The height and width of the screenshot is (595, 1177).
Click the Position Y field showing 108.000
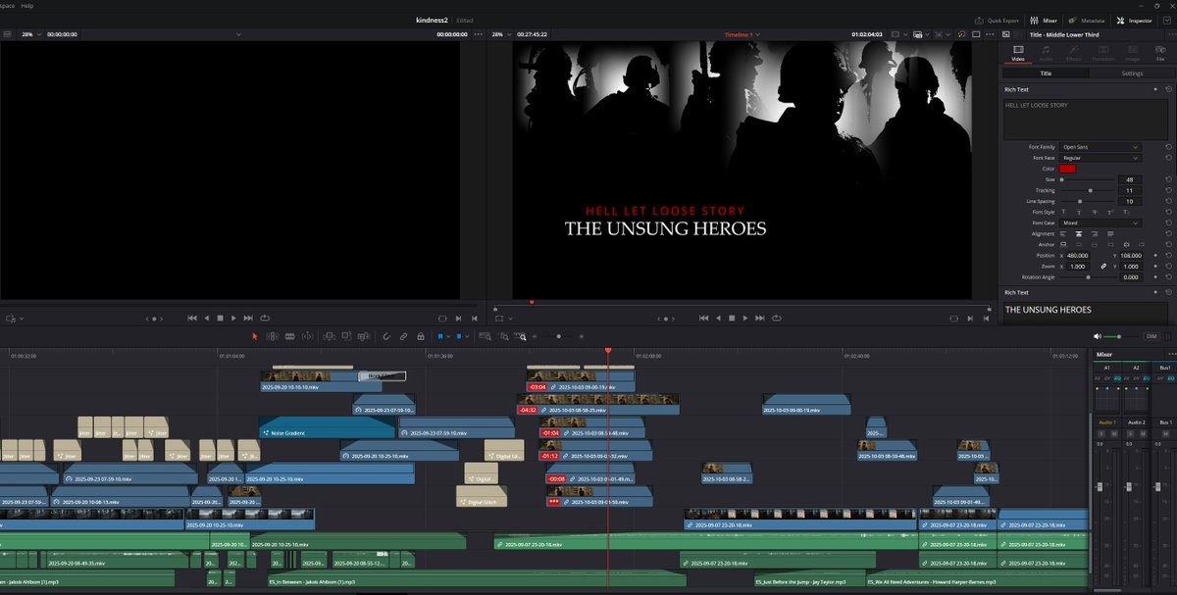pyautogui.click(x=1131, y=255)
